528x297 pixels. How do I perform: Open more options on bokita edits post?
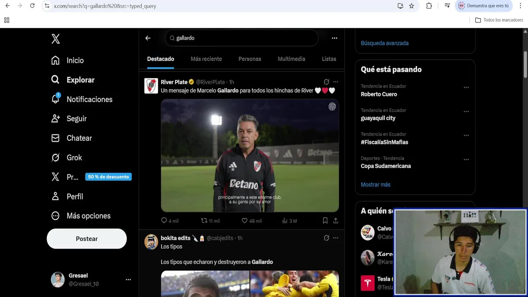[336, 238]
